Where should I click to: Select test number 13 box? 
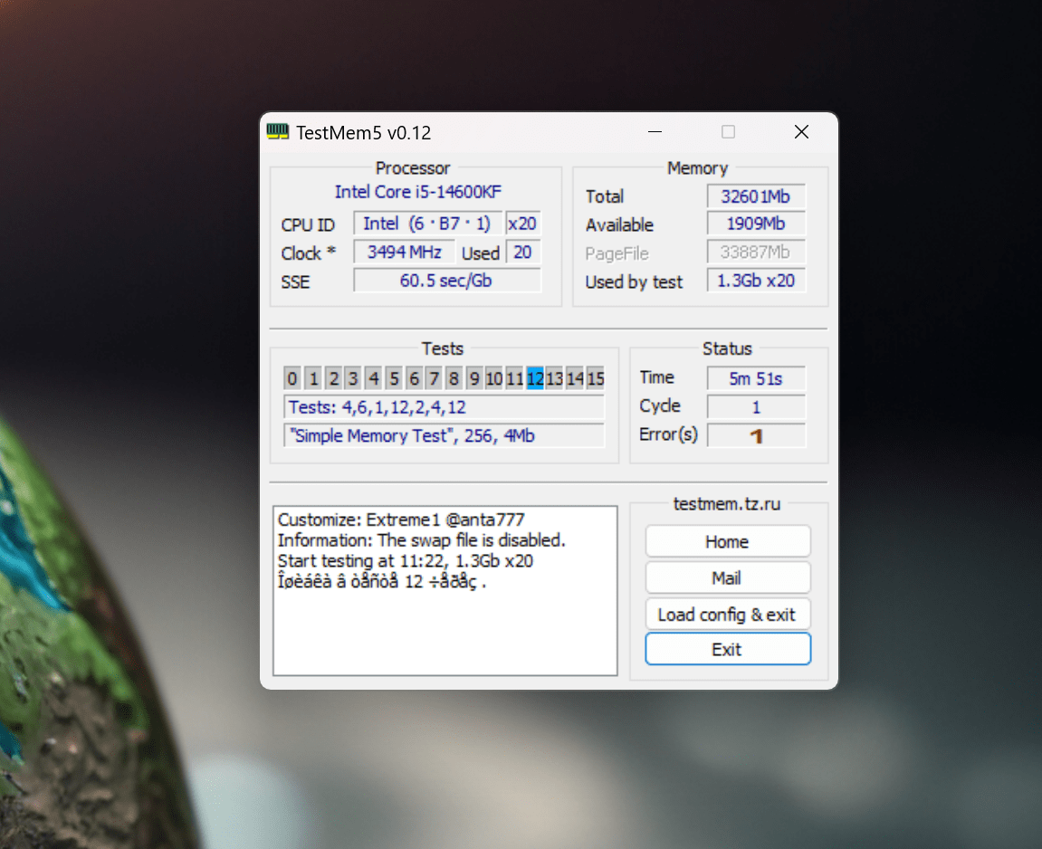coord(555,378)
